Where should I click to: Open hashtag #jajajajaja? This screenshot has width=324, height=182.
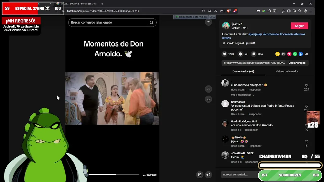255,34
